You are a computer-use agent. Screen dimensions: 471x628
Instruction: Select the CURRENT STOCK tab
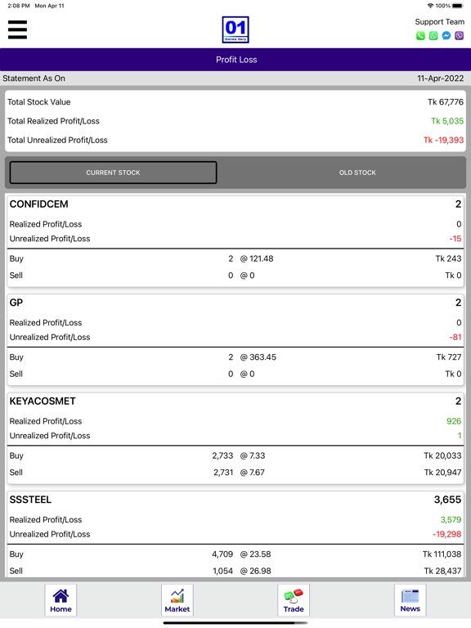pyautogui.click(x=113, y=173)
